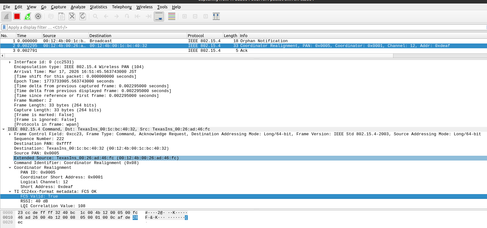Open find packet magnifier icon
487x228 pixels.
point(95,16)
